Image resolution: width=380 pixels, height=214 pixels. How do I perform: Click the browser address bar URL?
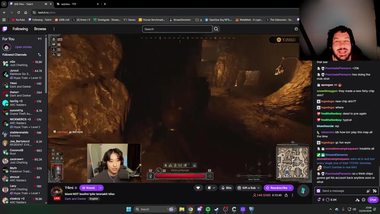coord(47,12)
